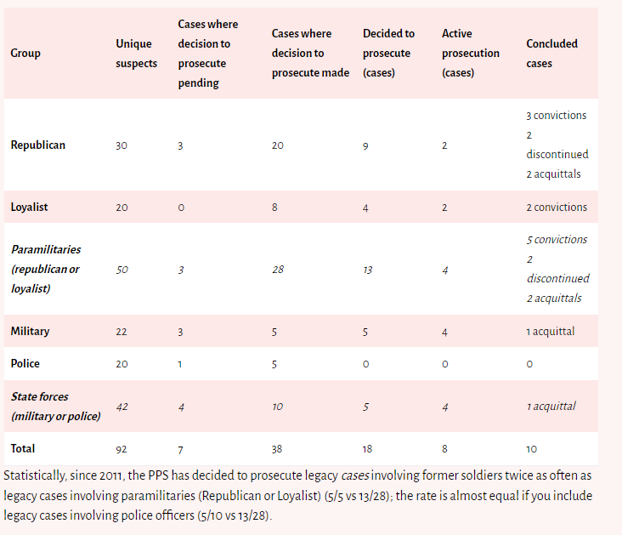
Task: Select the 'Military' row label
Action: tap(30, 331)
